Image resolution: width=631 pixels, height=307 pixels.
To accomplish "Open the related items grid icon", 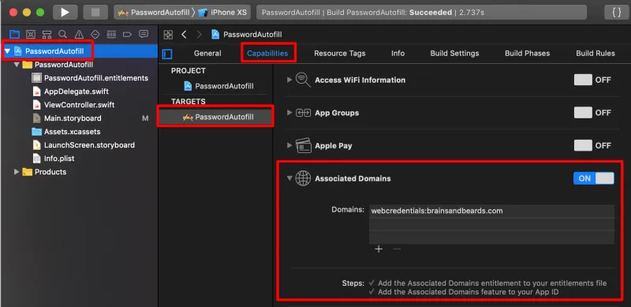I will click(x=168, y=35).
